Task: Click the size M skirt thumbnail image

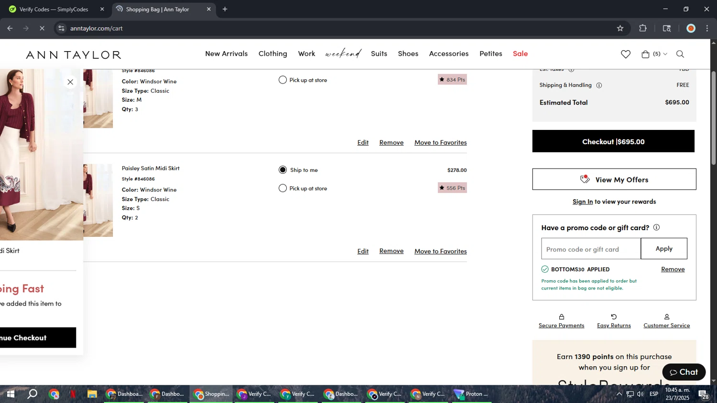Action: click(98, 99)
